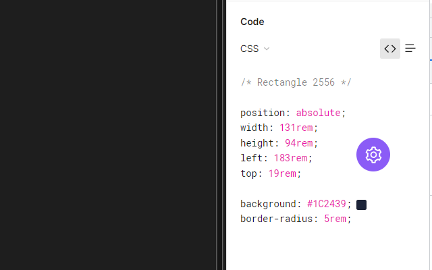Click the #1C2439 hex color text
Screen dimensions: 432x270
pyautogui.click(x=327, y=204)
